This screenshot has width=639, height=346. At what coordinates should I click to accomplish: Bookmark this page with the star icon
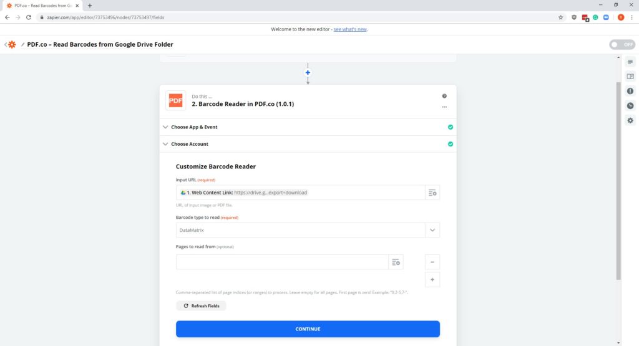pos(561,17)
